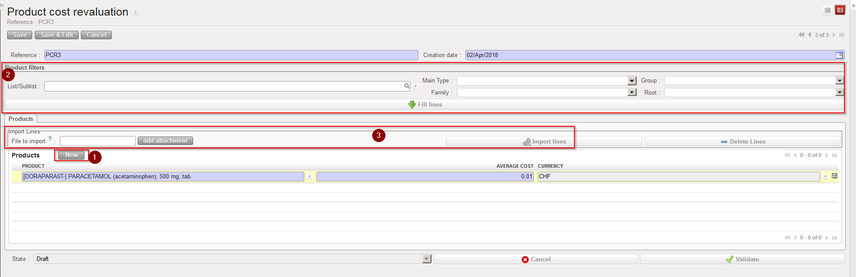
Task: Expand the Family dropdown
Action: point(632,92)
